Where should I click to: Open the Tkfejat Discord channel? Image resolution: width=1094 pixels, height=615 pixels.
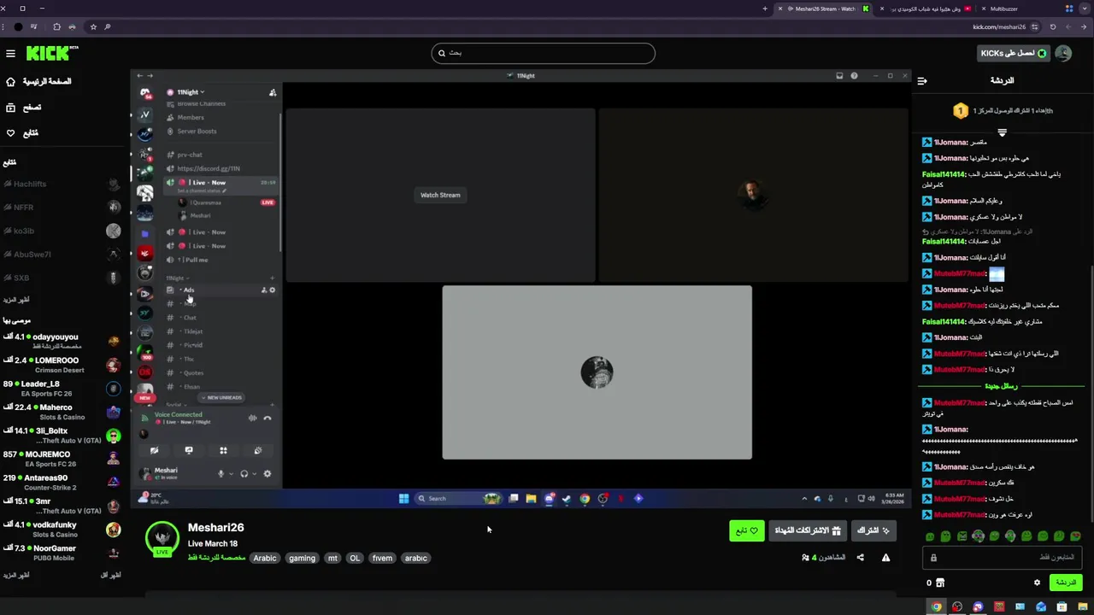(x=193, y=331)
